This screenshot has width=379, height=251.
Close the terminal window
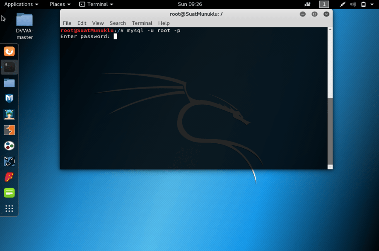pos(326,14)
